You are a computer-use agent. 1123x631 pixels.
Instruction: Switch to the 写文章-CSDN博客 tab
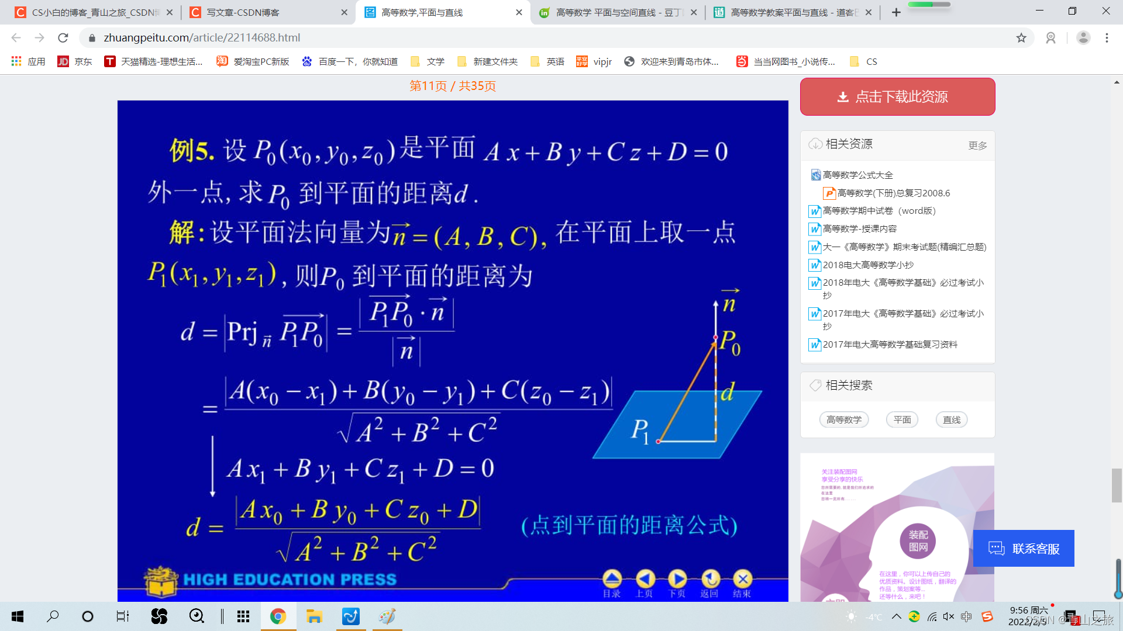[x=243, y=12]
